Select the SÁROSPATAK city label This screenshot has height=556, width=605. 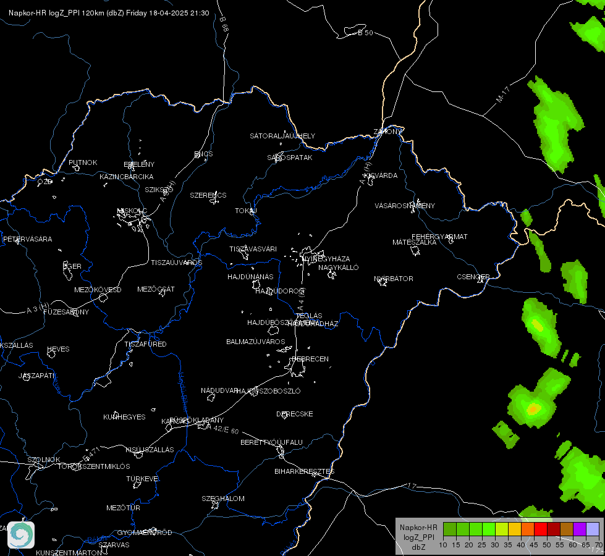[290, 158]
